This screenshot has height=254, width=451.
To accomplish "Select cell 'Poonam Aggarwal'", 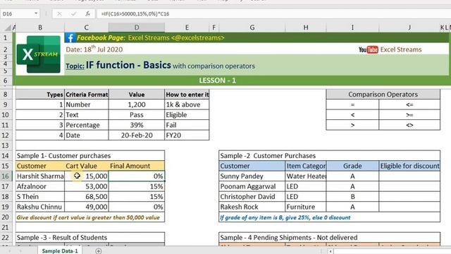I will point(252,186).
